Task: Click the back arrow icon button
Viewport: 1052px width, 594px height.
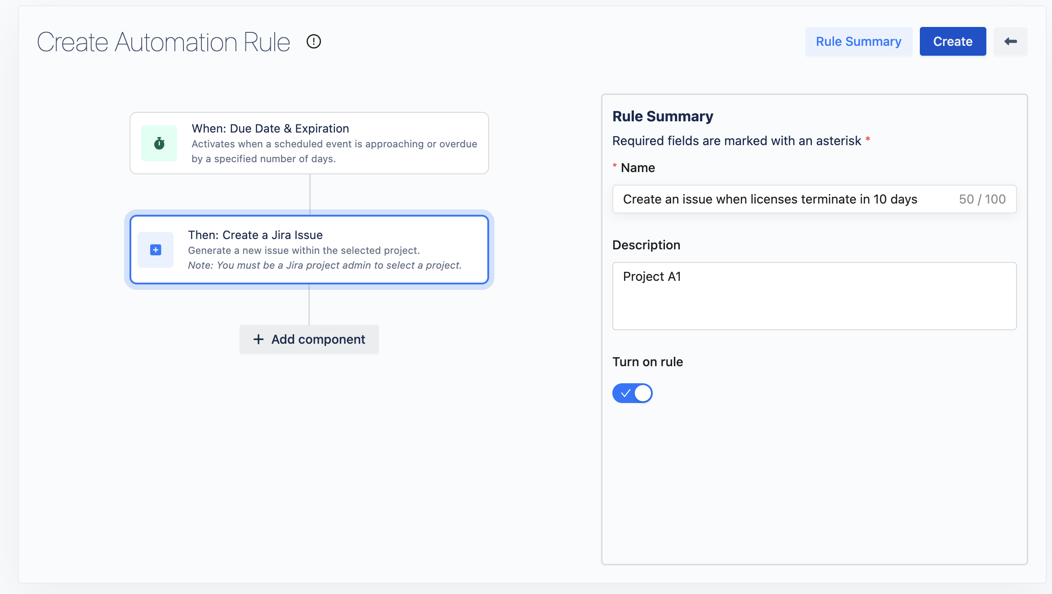Action: (1010, 42)
